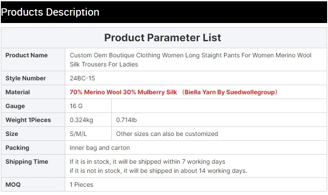Click the Product Name row label
Screen dimensions: 328x195
click(x=27, y=55)
